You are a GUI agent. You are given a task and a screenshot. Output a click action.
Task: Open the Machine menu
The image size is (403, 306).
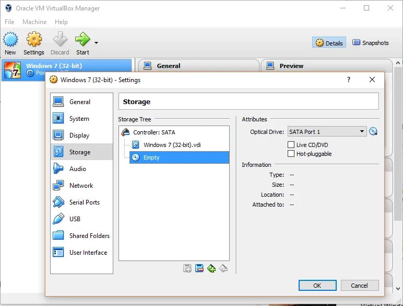click(34, 22)
